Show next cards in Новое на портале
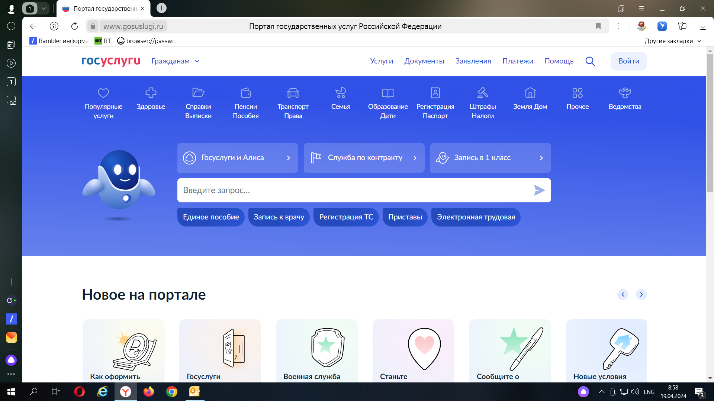Image resolution: width=714 pixels, height=401 pixels. point(641,294)
